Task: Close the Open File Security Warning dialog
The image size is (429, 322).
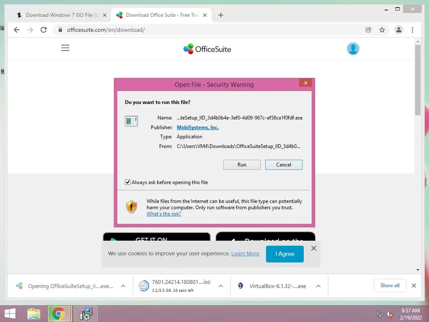Action: pyautogui.click(x=305, y=83)
